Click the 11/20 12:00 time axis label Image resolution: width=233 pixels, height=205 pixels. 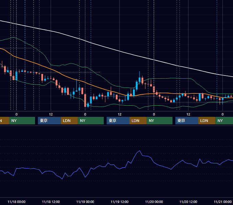point(188,202)
